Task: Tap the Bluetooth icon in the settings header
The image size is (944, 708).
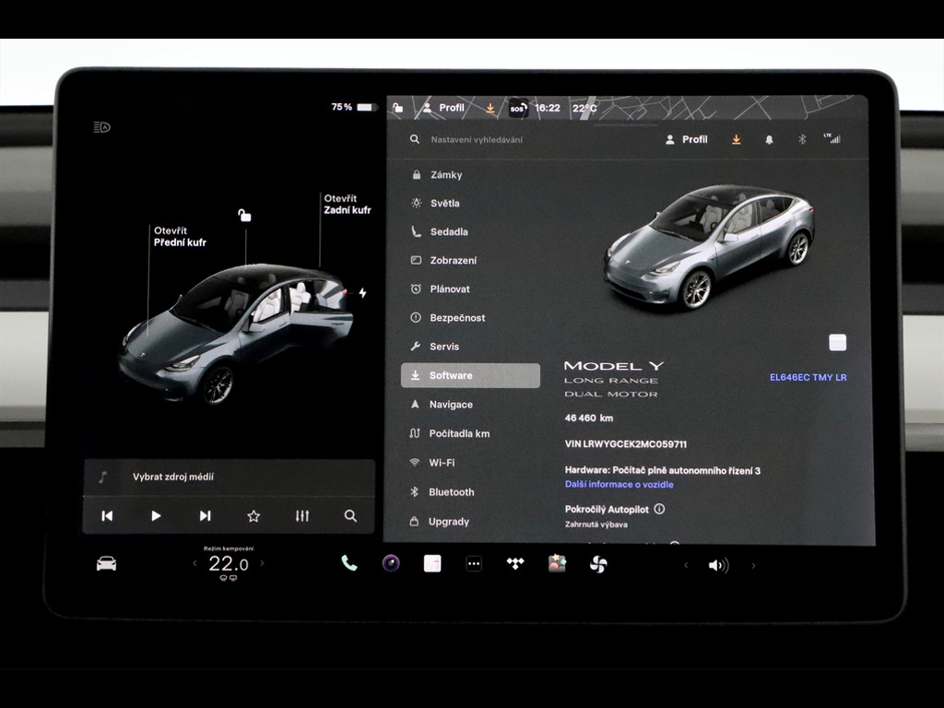Action: pyautogui.click(x=802, y=140)
